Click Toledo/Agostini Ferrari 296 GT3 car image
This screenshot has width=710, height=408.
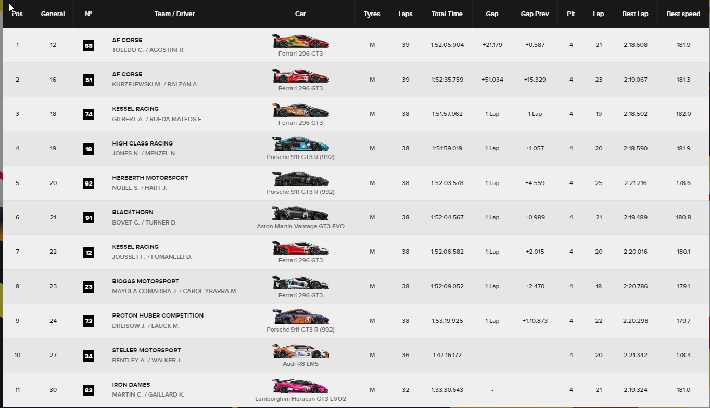300,41
